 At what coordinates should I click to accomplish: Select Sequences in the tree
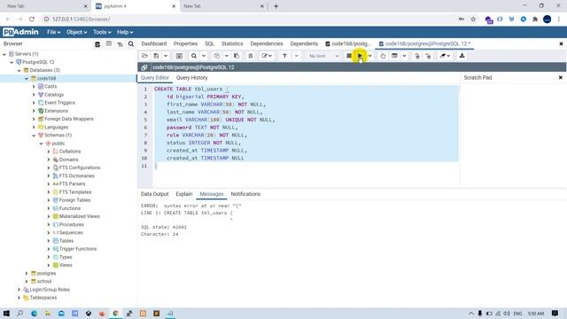point(71,232)
